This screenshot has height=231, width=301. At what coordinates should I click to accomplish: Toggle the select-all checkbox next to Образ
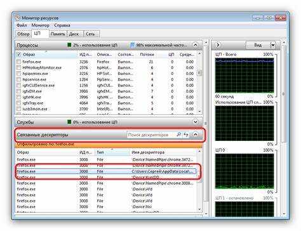click(x=18, y=55)
